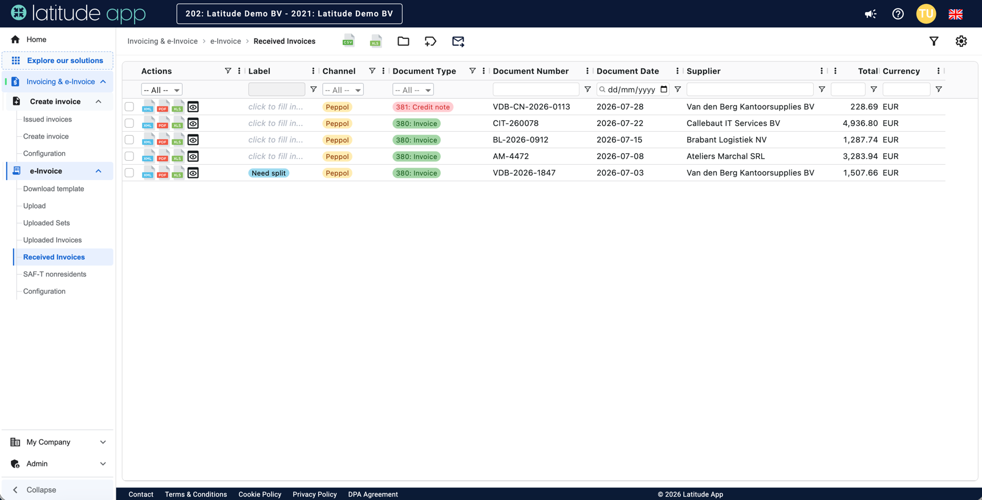
Task: Change language via the UK flag
Action: tap(956, 14)
